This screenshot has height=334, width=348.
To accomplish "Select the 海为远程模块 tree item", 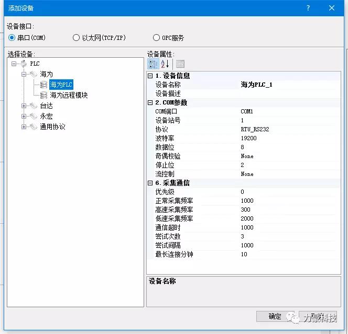I will click(x=69, y=95).
